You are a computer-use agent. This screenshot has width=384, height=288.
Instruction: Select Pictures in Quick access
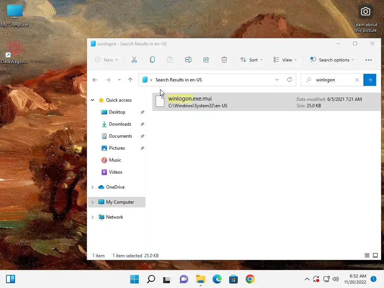click(117, 148)
